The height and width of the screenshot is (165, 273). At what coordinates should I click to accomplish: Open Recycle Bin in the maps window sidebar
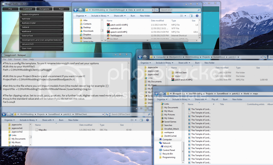(167, 154)
